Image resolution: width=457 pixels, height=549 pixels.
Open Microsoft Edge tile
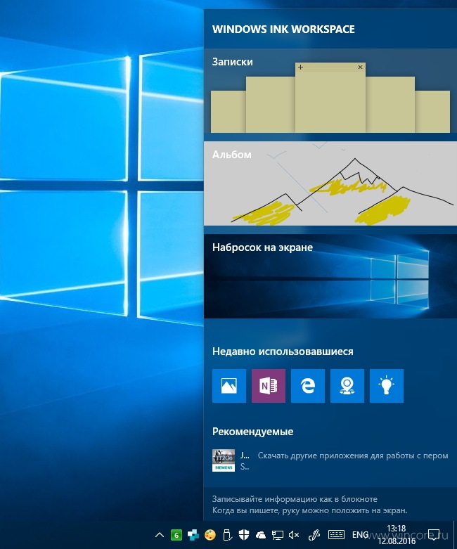307,385
